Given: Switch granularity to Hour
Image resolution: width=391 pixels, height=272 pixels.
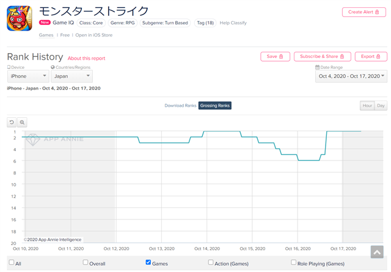Looking at the screenshot, I should click(x=367, y=106).
